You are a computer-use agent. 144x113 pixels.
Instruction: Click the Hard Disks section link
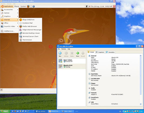[94, 74]
